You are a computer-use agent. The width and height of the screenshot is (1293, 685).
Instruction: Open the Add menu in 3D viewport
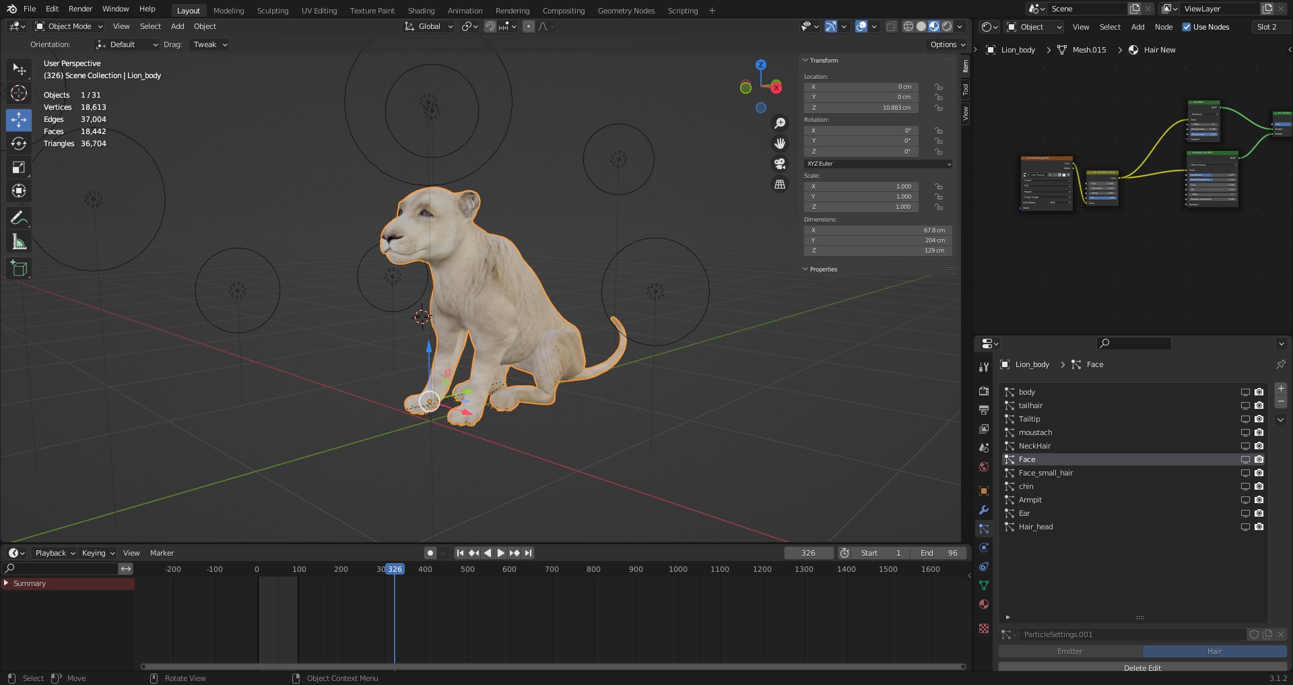pyautogui.click(x=177, y=26)
